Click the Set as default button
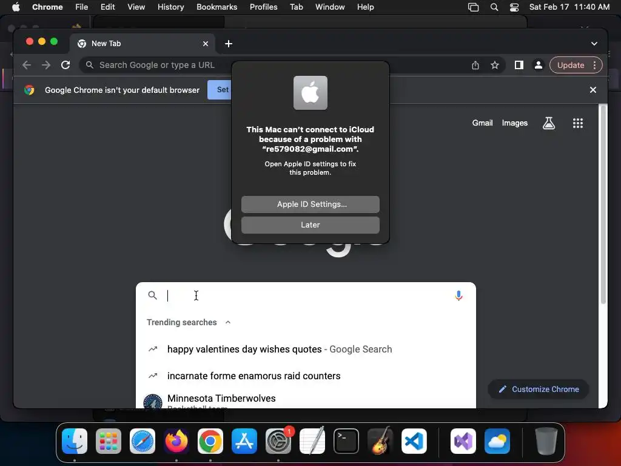621x466 pixels. 220,90
